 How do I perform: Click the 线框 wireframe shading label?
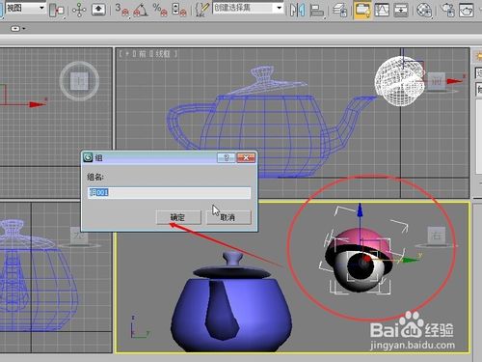coord(163,54)
